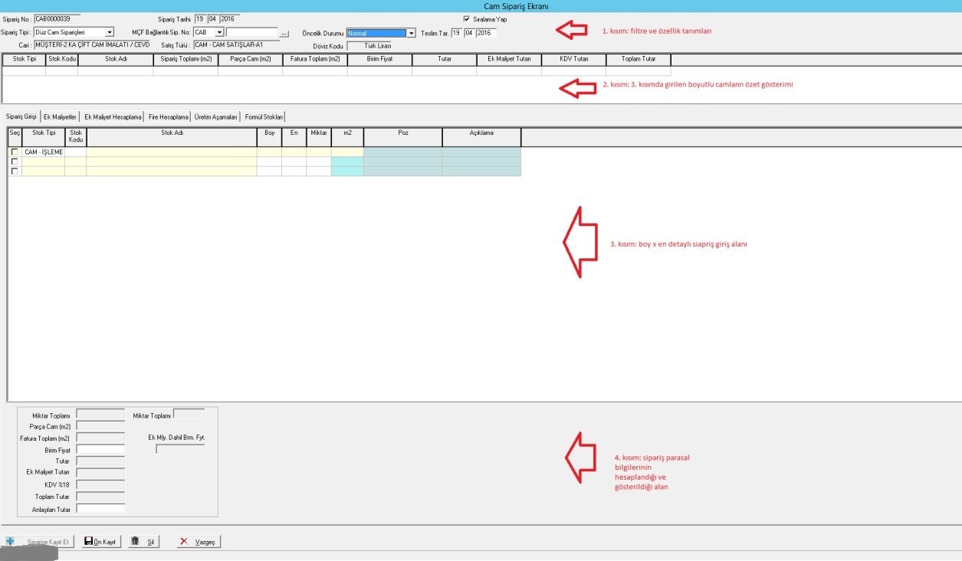Click the m2 column header
Image resolution: width=962 pixels, height=561 pixels.
point(347,136)
